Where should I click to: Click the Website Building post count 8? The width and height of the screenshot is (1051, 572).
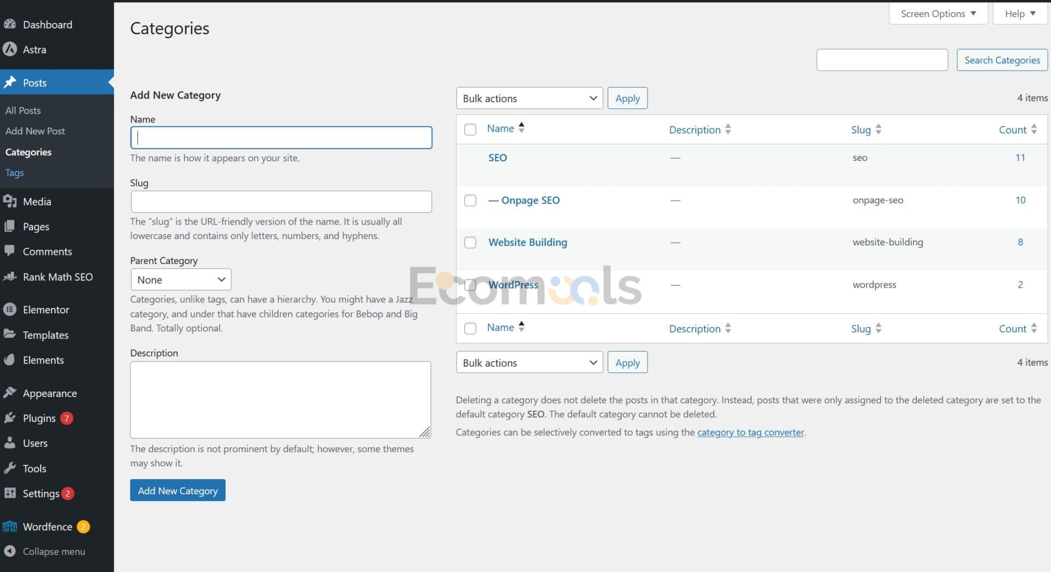[x=1020, y=242]
